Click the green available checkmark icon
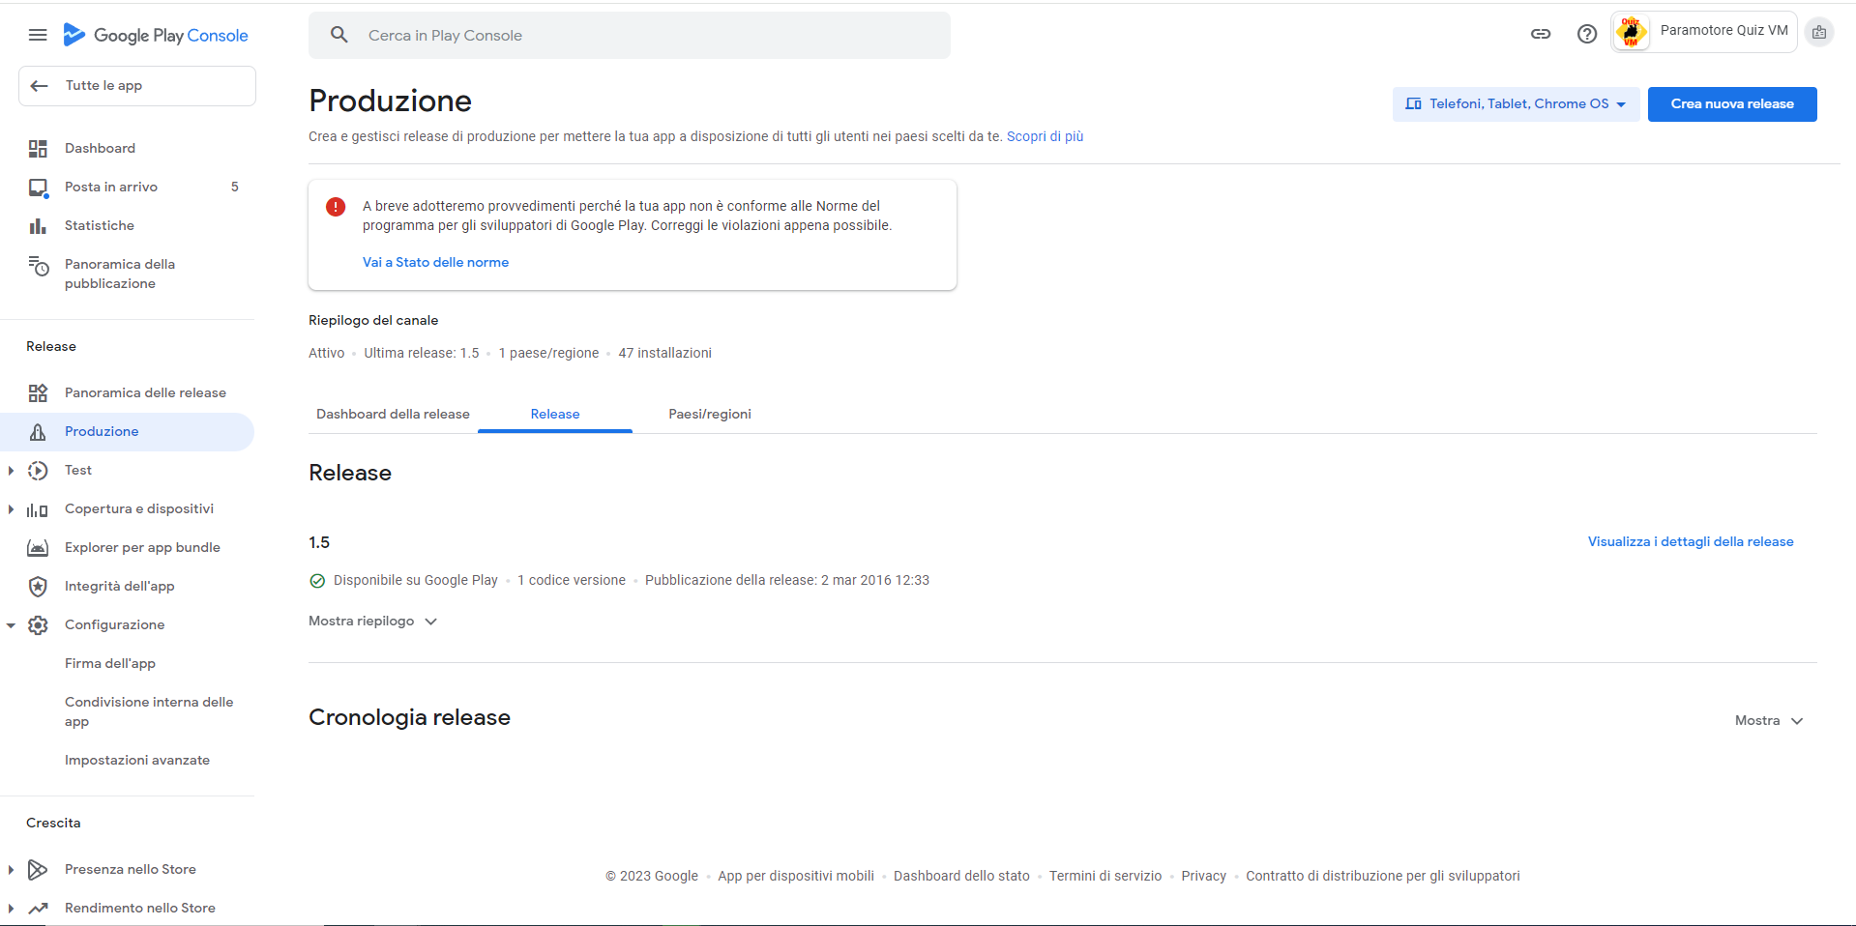Screen dimensions: 1856x926 317,581
